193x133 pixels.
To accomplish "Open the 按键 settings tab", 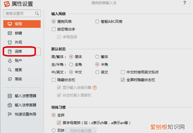I will [22, 33].
